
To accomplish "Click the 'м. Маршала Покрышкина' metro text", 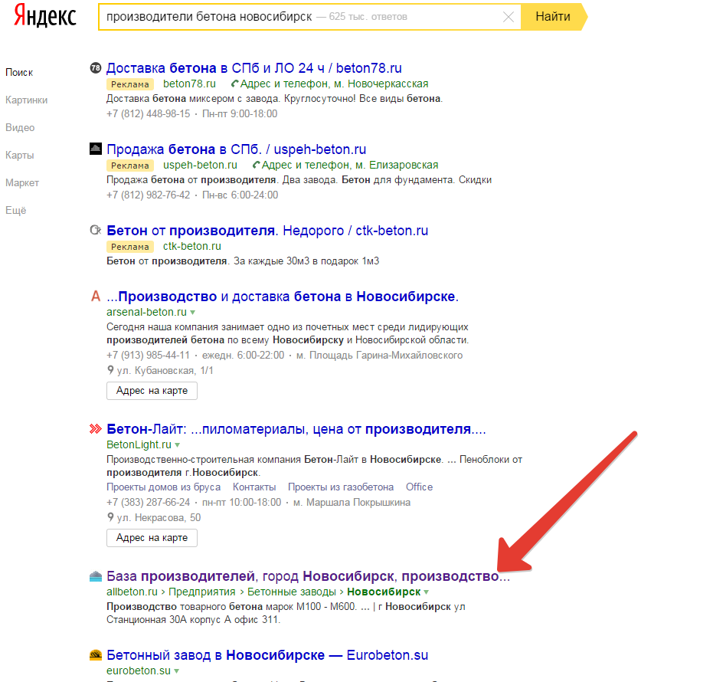I will (352, 502).
